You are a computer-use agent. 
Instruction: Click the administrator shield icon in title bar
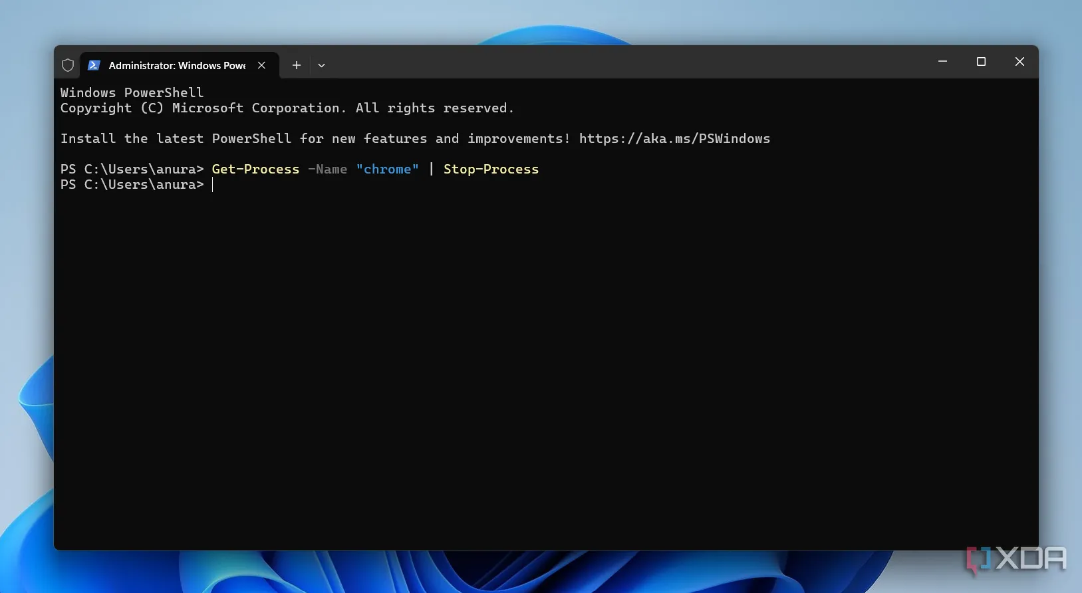68,65
